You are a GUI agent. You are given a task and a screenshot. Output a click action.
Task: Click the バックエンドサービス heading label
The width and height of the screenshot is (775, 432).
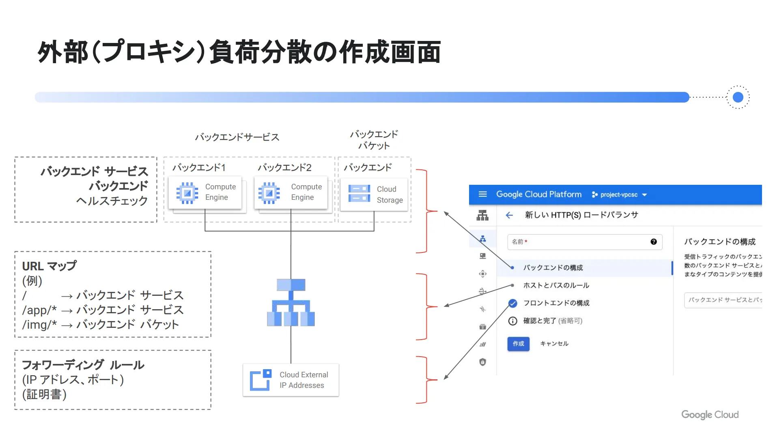click(237, 137)
